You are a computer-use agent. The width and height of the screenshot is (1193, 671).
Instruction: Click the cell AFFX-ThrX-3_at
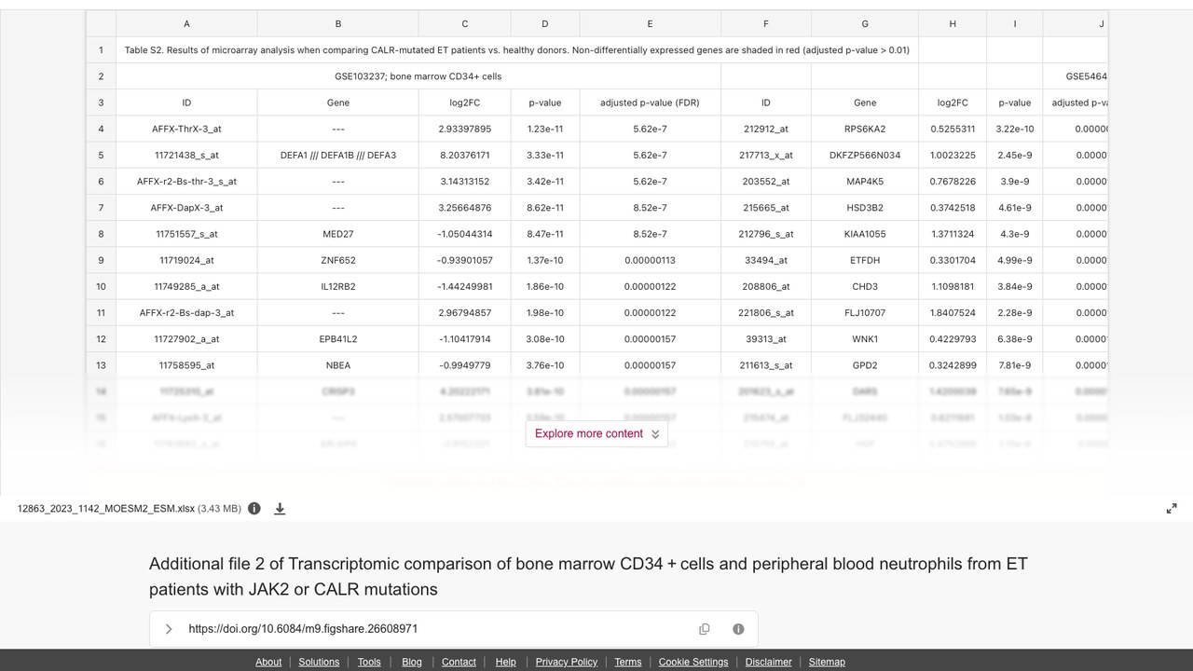coord(186,129)
